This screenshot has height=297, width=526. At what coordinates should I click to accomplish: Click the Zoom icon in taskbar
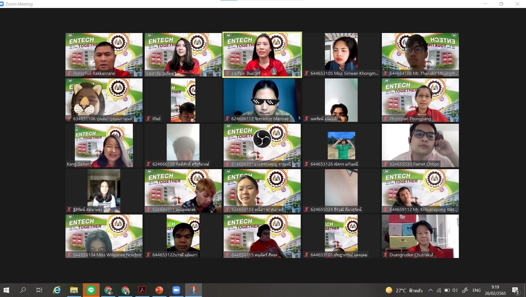[176, 290]
